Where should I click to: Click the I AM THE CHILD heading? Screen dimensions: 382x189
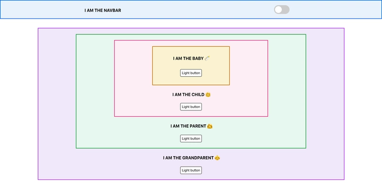click(x=191, y=94)
